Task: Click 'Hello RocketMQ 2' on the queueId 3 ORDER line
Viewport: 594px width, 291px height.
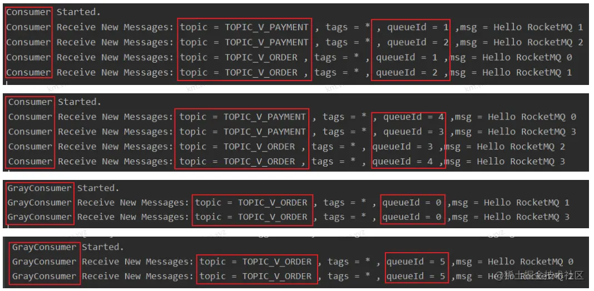Action: pyautogui.click(x=521, y=147)
